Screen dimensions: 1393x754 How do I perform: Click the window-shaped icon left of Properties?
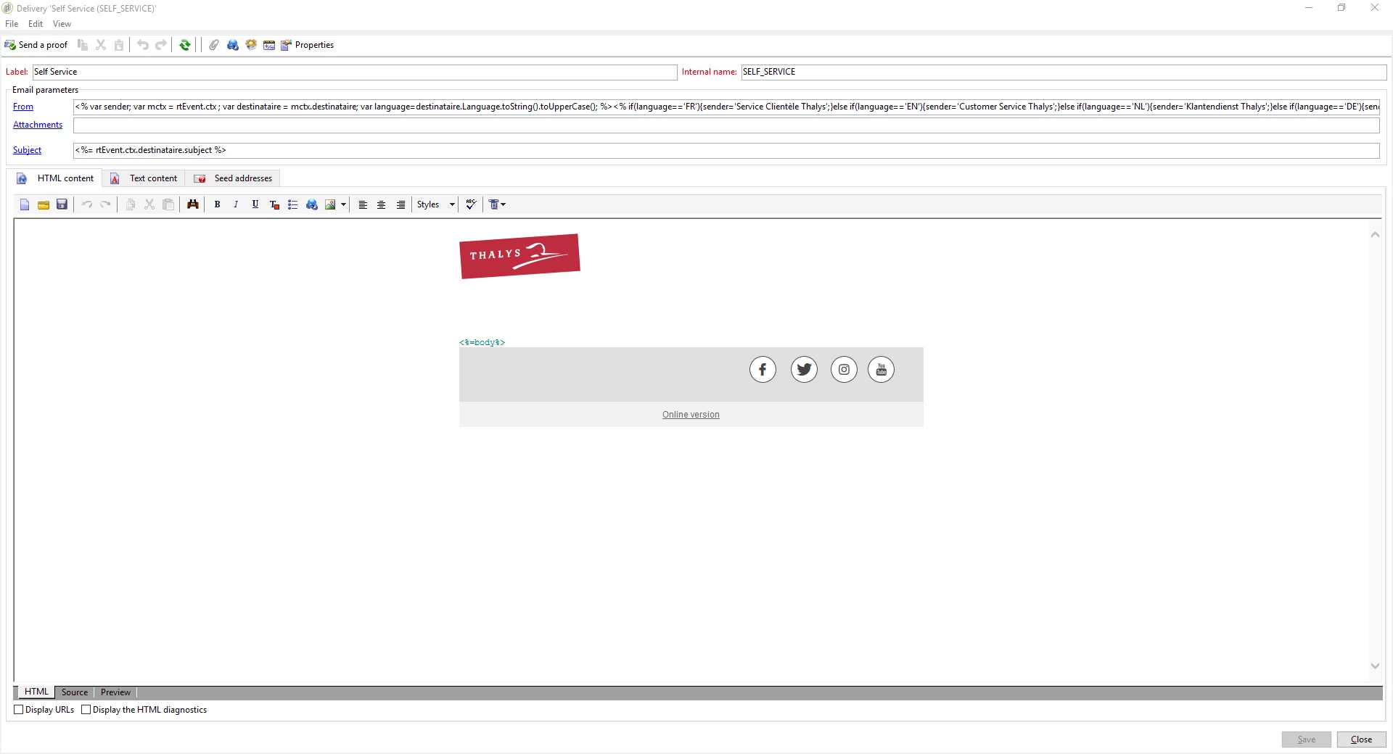tap(269, 45)
